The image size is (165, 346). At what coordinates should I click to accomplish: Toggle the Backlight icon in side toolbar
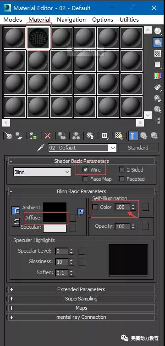pyautogui.click(x=158, y=42)
